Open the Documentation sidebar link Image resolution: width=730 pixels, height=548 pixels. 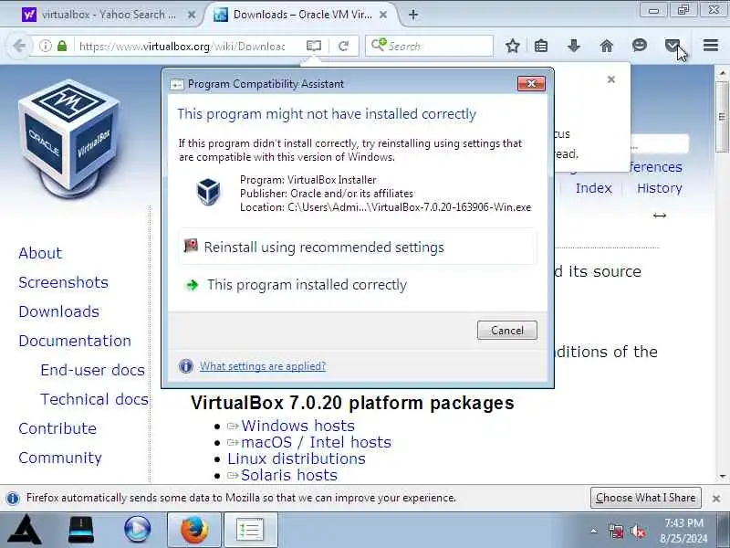(75, 341)
